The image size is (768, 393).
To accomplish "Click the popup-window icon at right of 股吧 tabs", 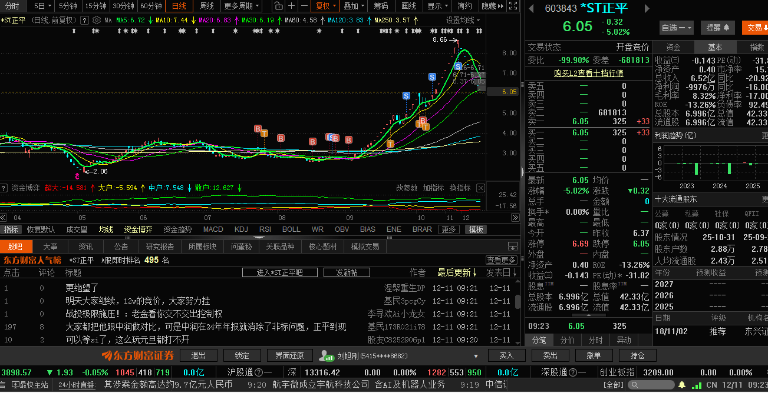I will click(513, 247).
